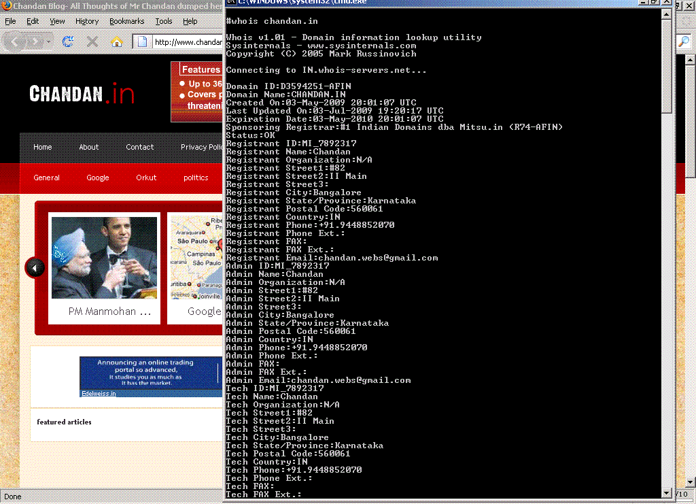
Task: Click the Firefox back arrow button
Action: 14,42
